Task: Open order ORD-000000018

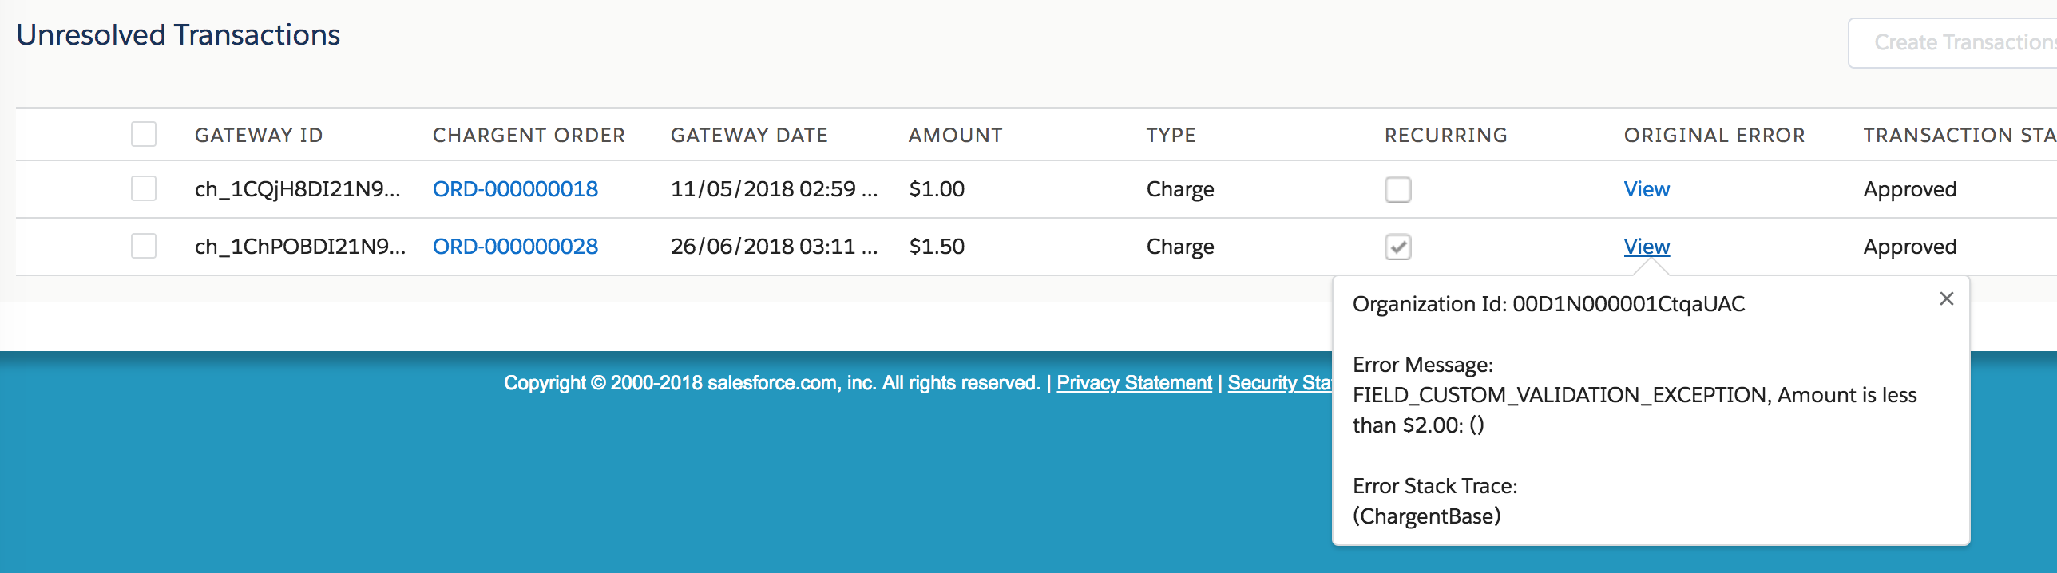Action: [x=515, y=189]
